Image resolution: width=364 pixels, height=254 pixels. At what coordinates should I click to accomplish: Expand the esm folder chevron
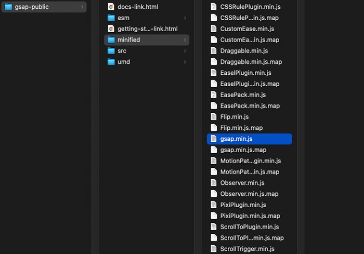(185, 18)
